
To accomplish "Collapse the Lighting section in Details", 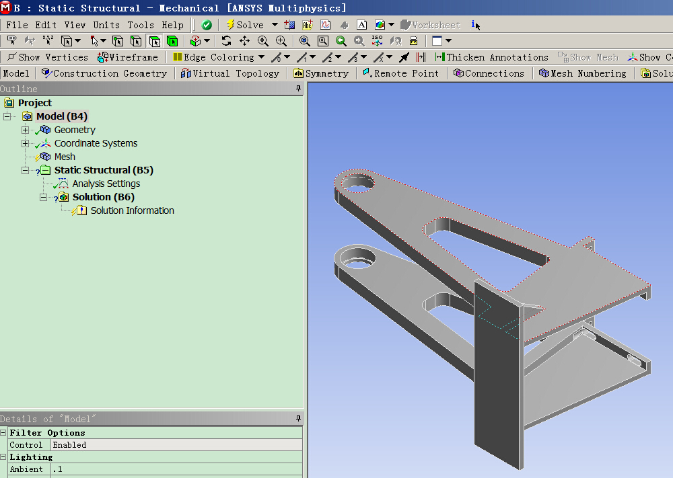I will tap(4, 457).
